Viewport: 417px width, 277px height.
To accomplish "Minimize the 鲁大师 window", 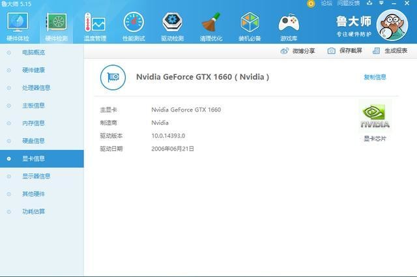I will (x=394, y=3).
